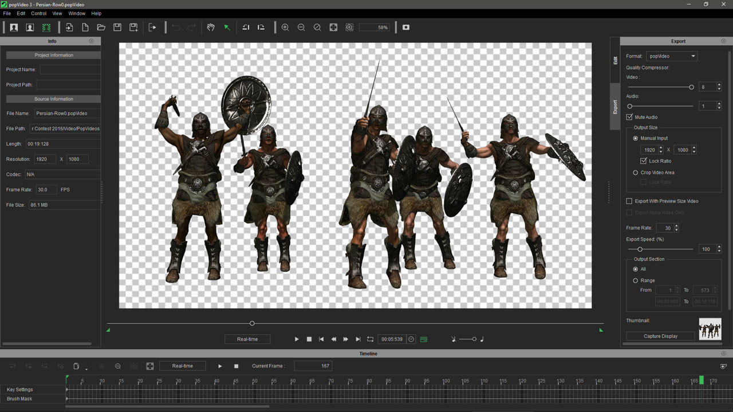Open the File menu

point(7,13)
